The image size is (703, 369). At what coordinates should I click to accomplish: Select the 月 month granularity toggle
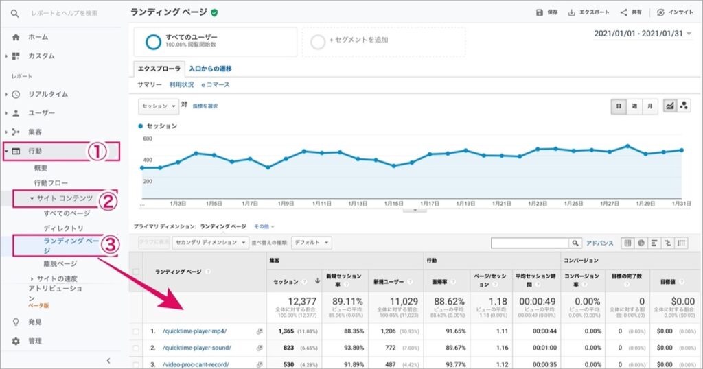(x=649, y=106)
